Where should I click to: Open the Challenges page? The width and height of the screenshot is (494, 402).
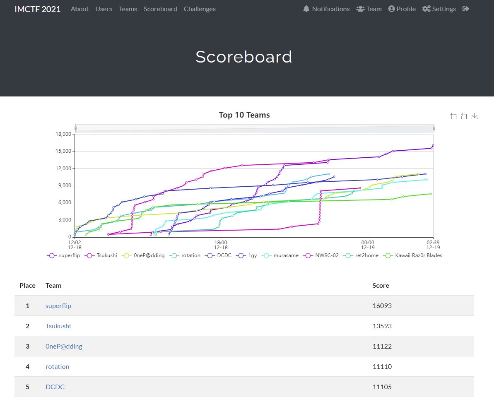200,9
